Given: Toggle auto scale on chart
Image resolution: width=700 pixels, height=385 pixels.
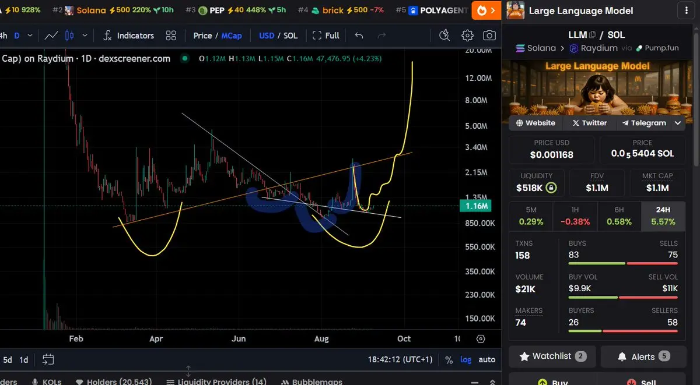Looking at the screenshot, I should pos(487,359).
